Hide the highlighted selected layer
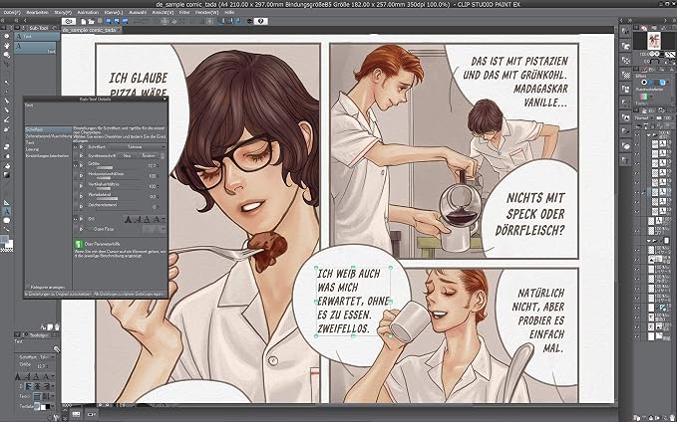677x422 pixels. tap(637, 192)
